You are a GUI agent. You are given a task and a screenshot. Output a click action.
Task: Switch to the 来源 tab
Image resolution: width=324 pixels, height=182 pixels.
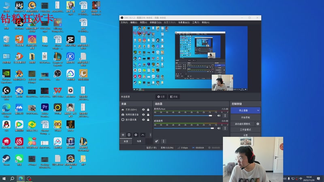coord(126,141)
